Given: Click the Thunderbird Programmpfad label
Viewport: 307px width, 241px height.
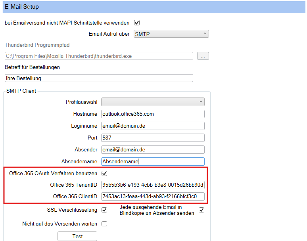Looking at the screenshot, I should click(37, 45).
